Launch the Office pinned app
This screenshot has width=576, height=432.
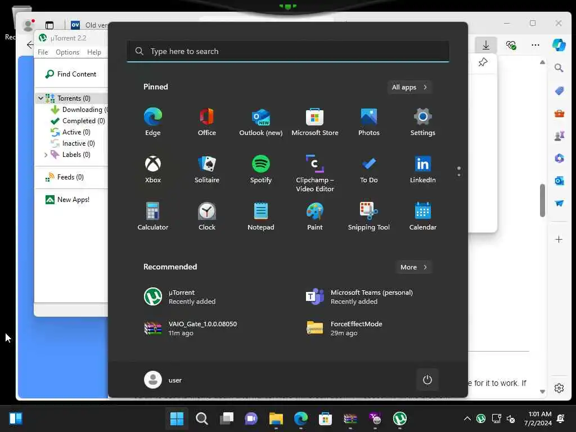[207, 122]
